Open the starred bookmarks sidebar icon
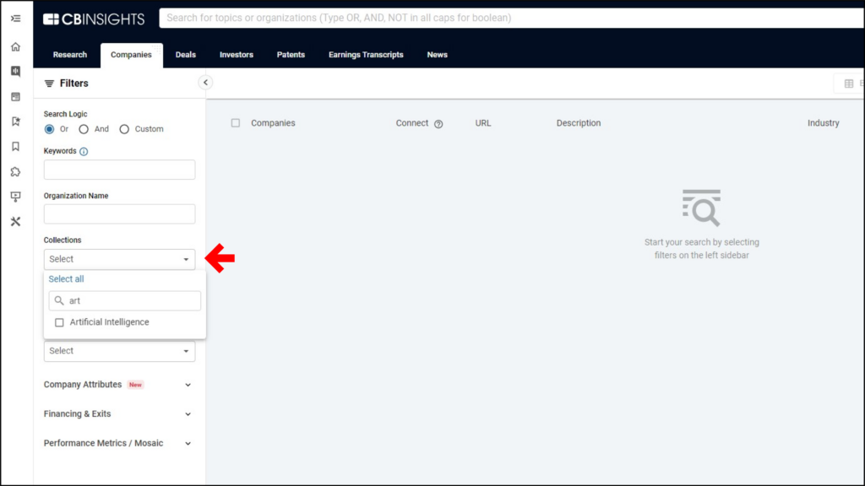 point(15,121)
